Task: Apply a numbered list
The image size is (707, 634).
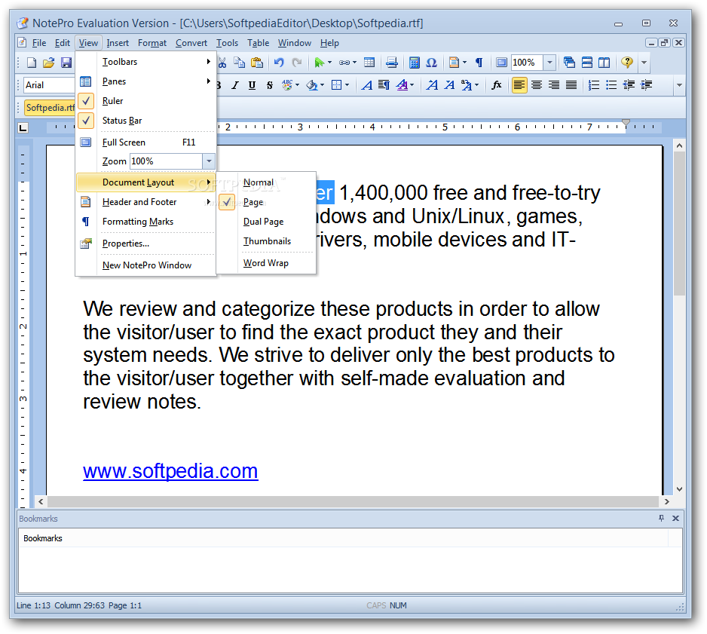Action: 594,85
